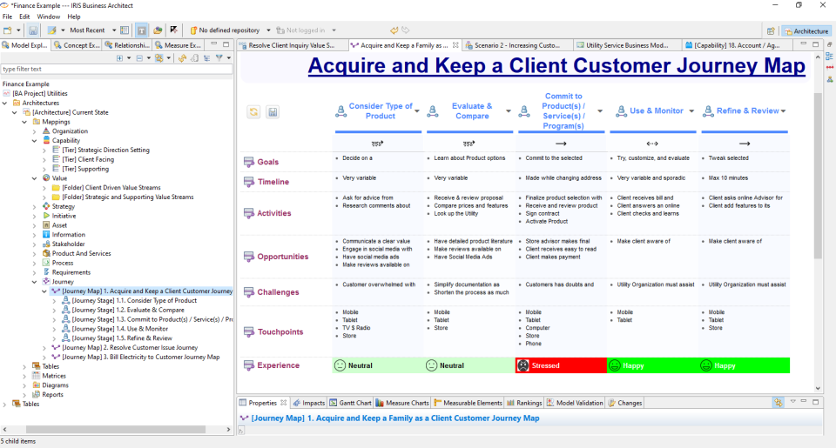
Task: Click the collapse all icon in explorer toolbar
Action: click(x=139, y=58)
